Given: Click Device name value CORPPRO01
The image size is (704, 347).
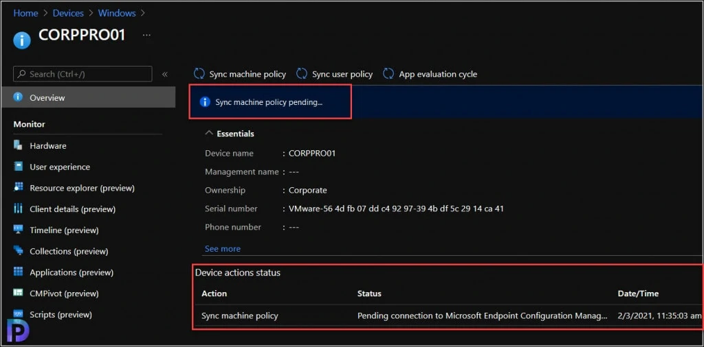Looking at the screenshot, I should [x=312, y=153].
